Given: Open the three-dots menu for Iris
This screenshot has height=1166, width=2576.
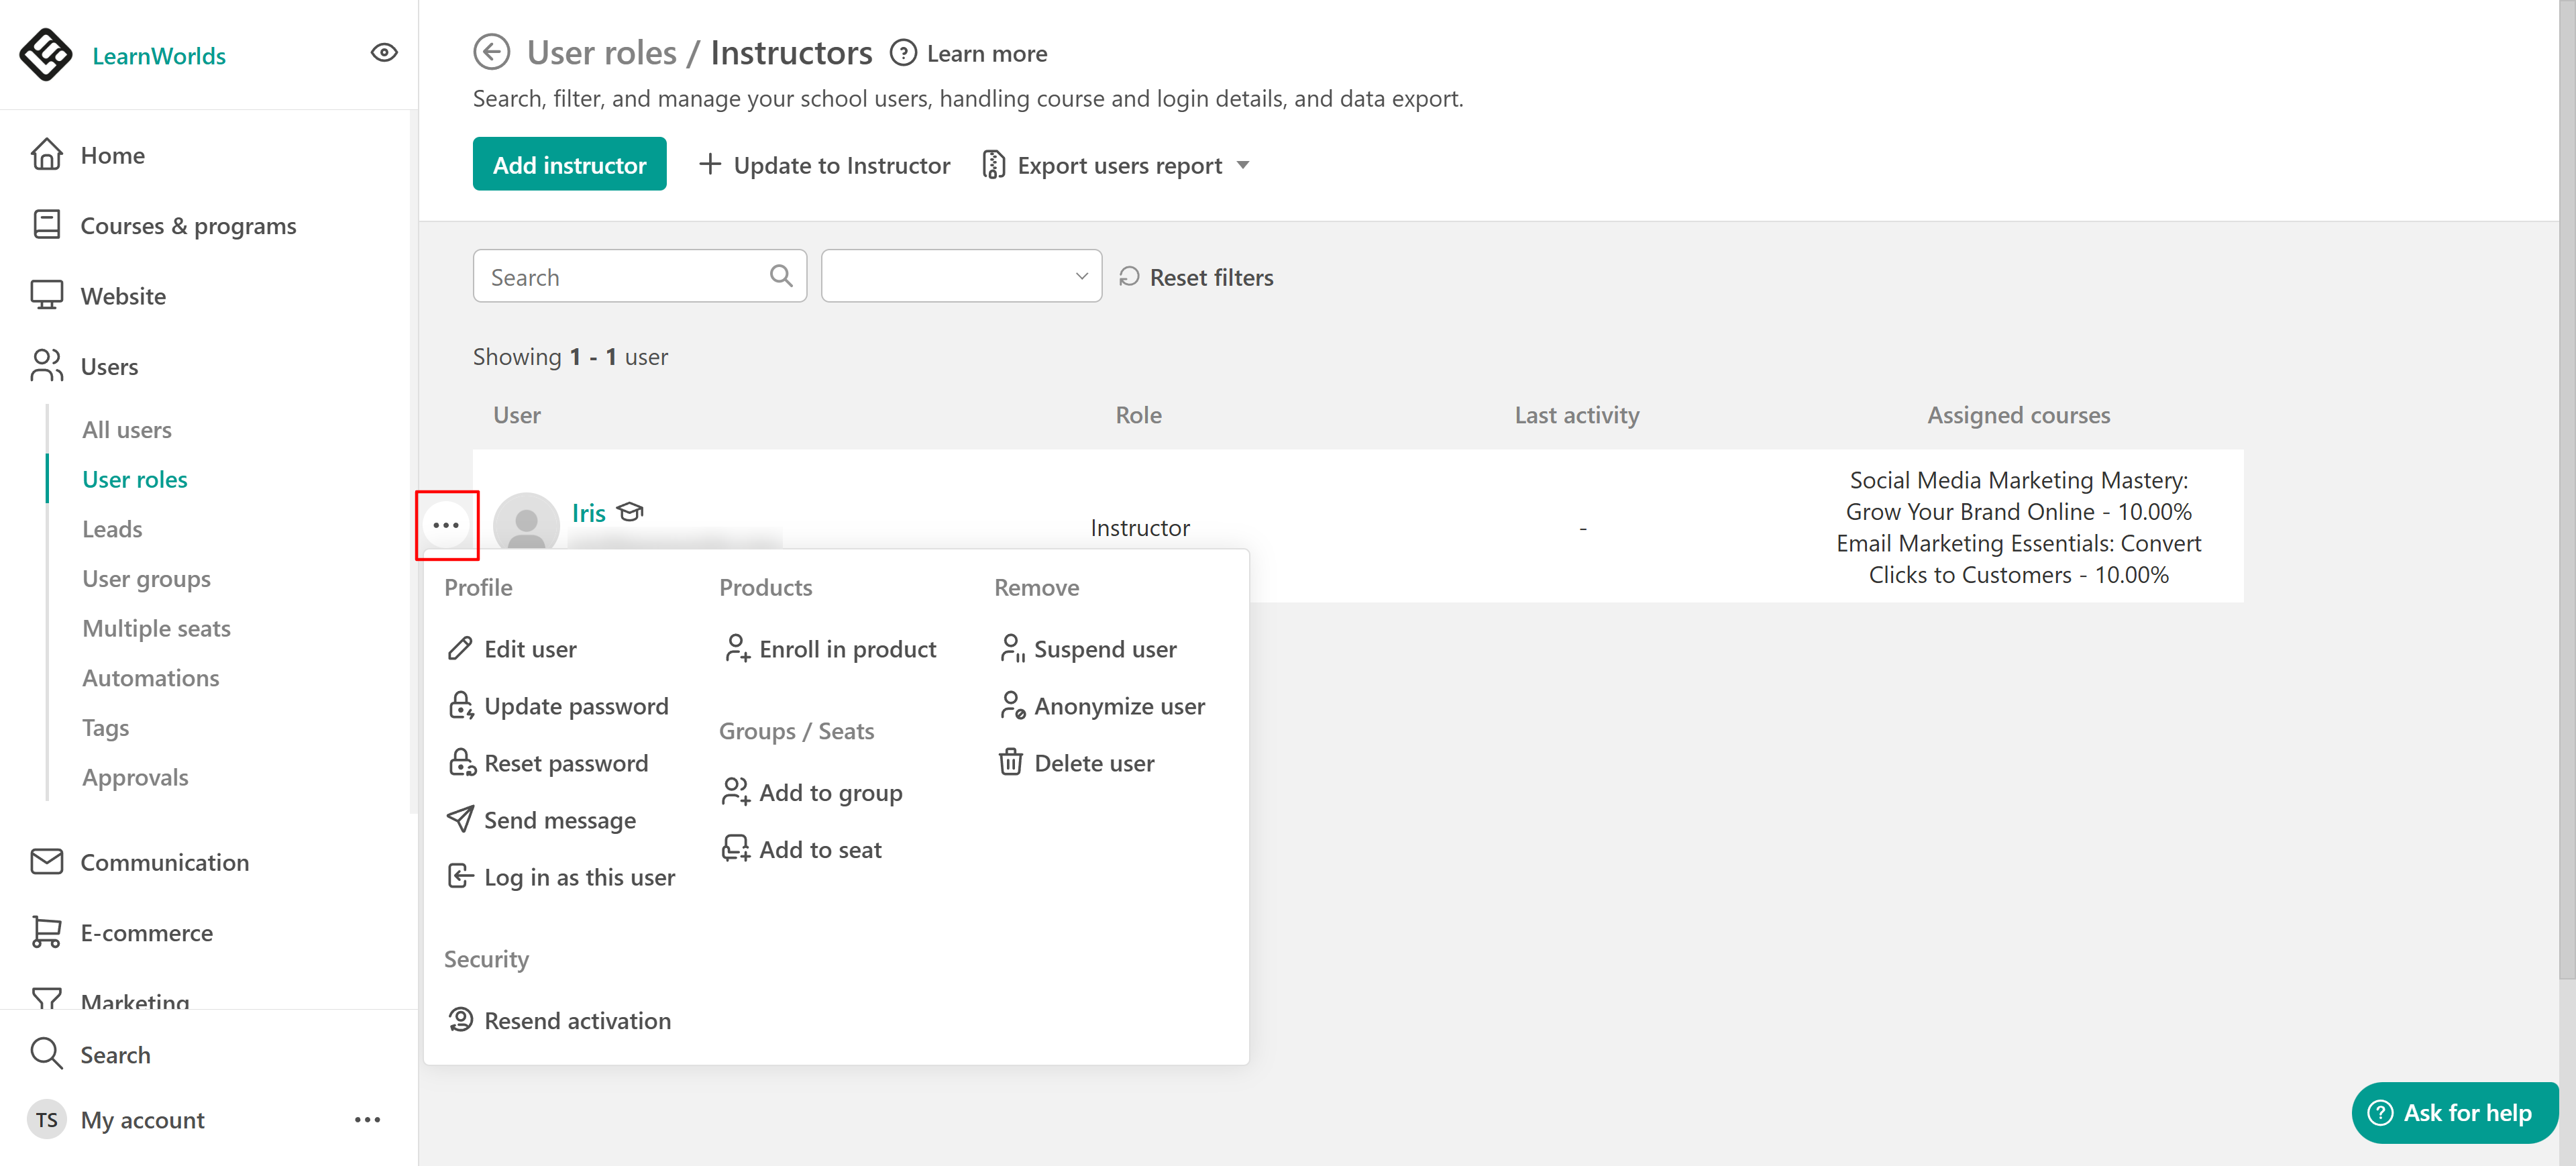Looking at the screenshot, I should point(446,525).
